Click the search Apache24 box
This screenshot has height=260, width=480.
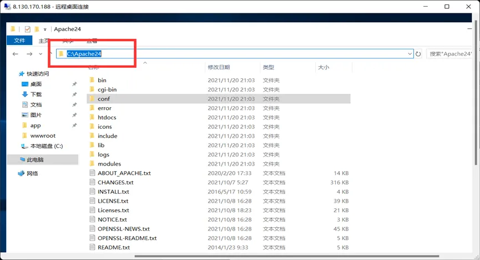coord(449,54)
